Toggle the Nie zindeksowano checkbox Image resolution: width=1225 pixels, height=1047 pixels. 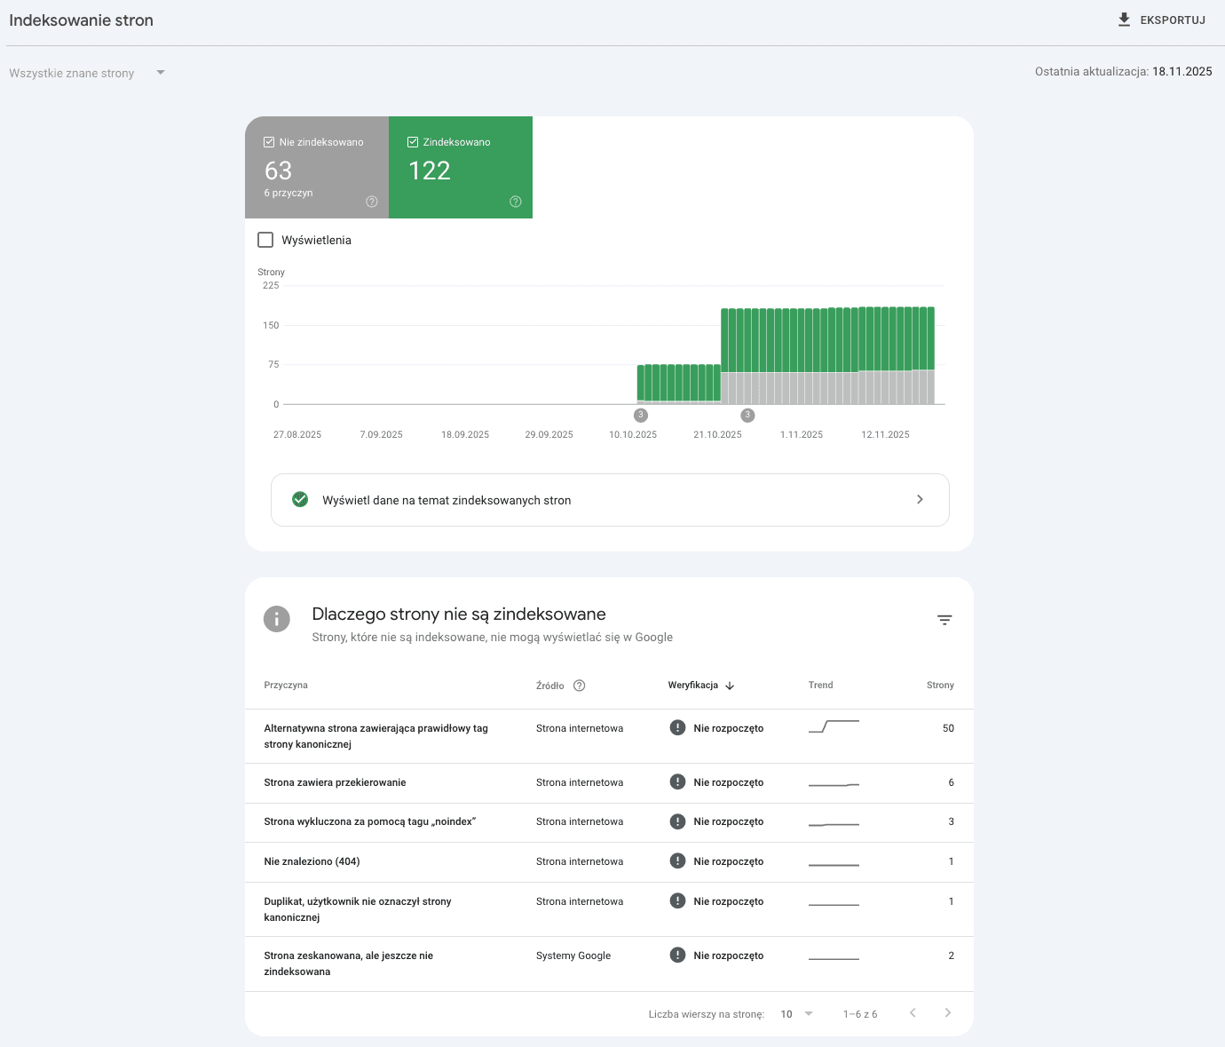(x=269, y=142)
